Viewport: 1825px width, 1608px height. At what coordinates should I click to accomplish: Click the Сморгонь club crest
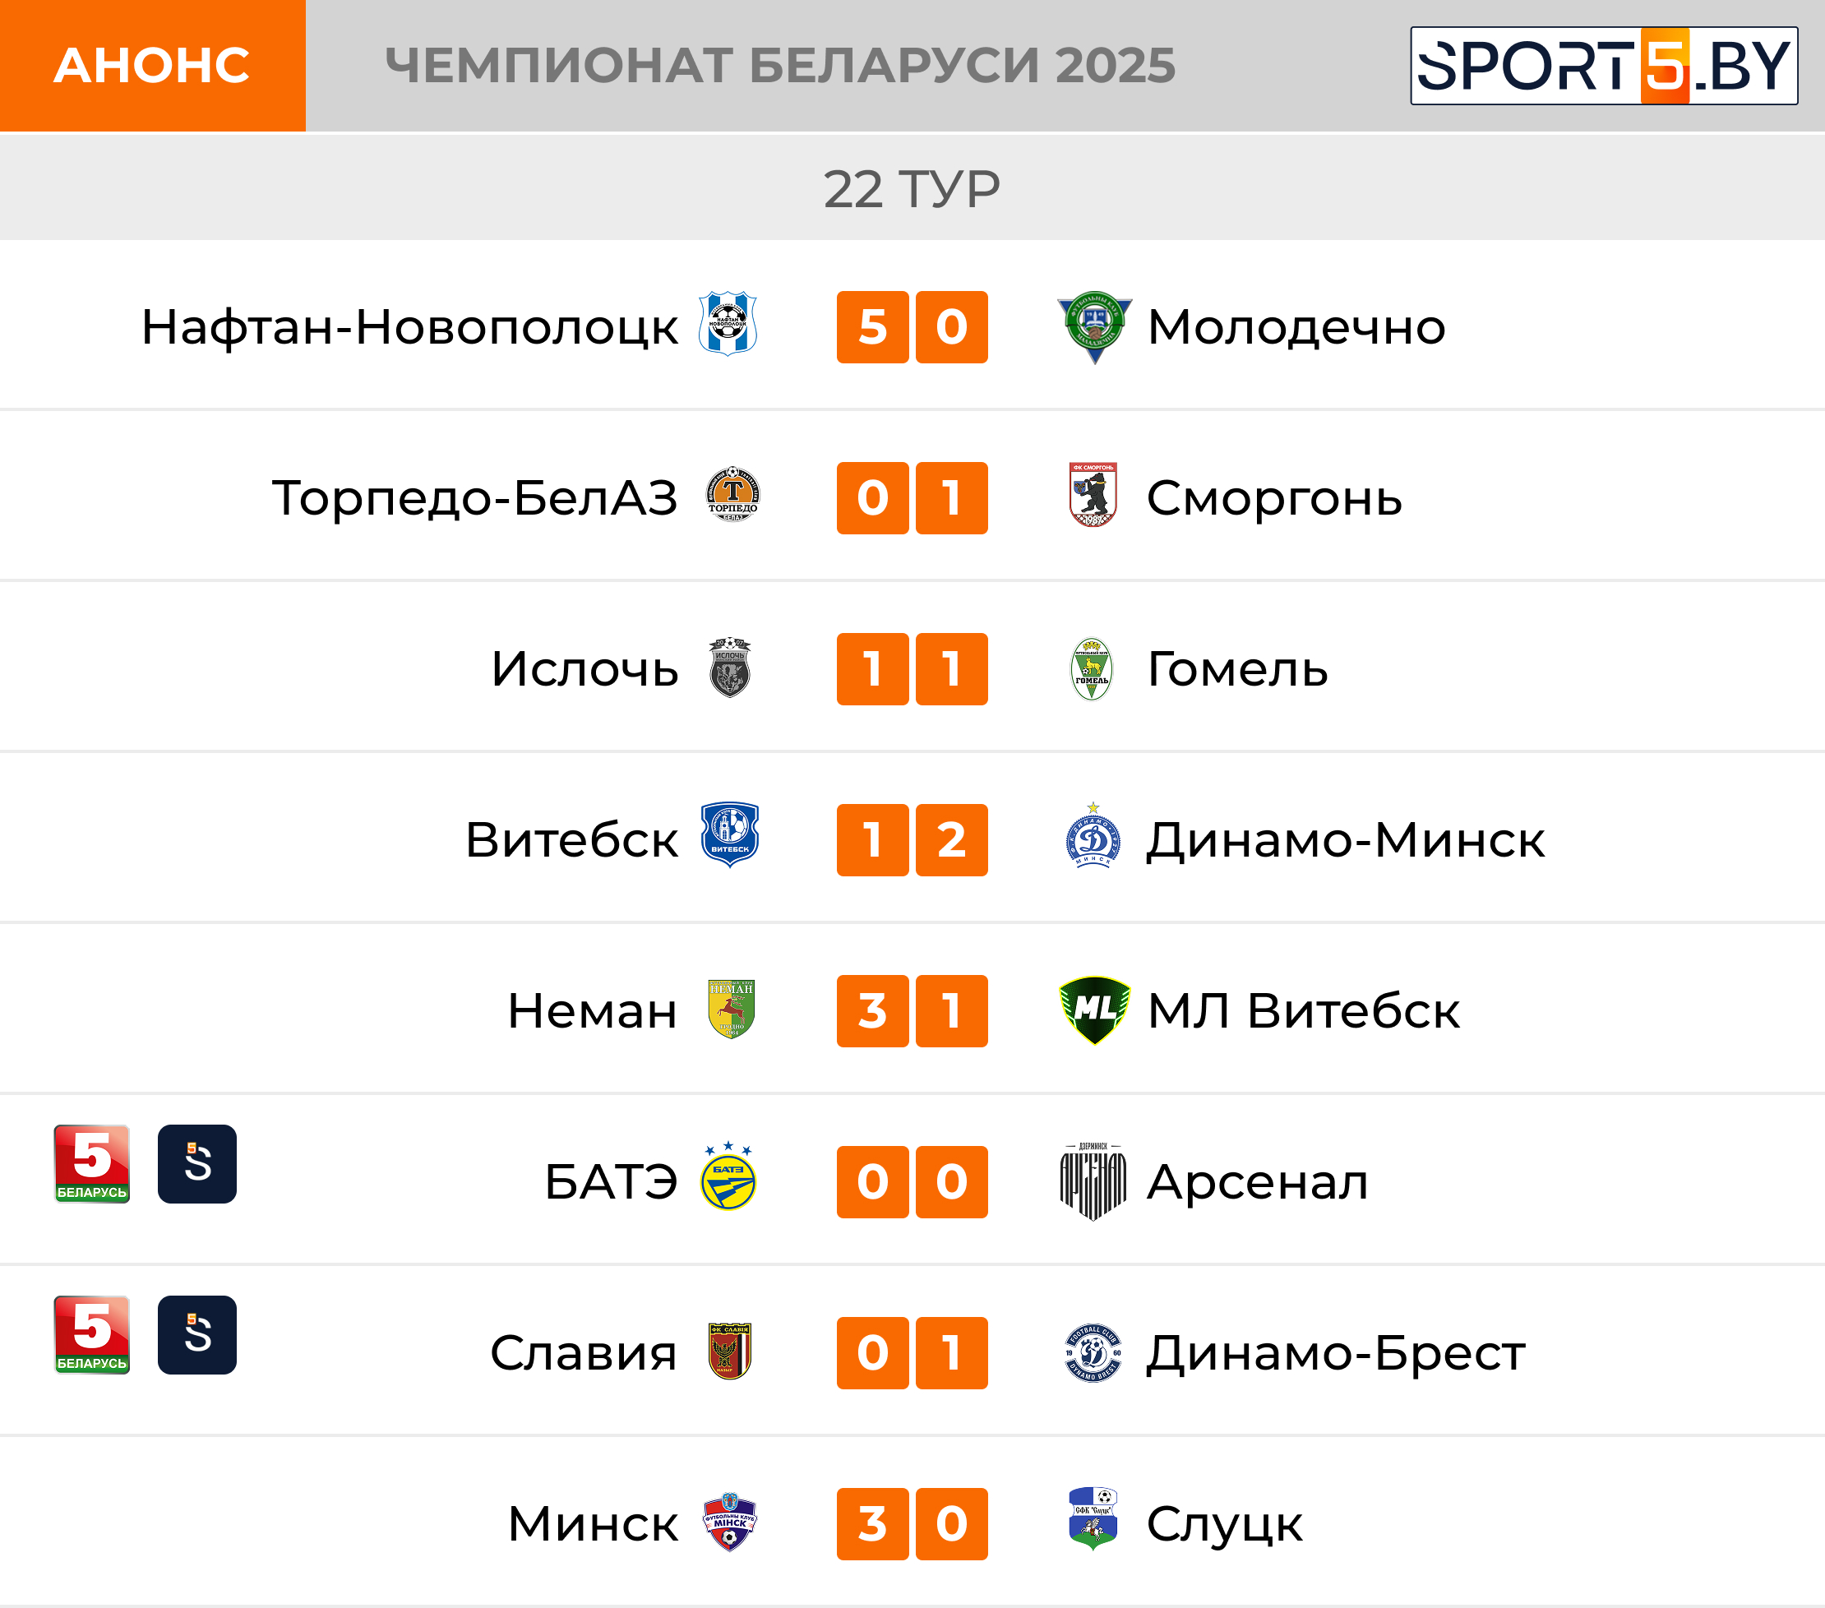tap(1093, 495)
